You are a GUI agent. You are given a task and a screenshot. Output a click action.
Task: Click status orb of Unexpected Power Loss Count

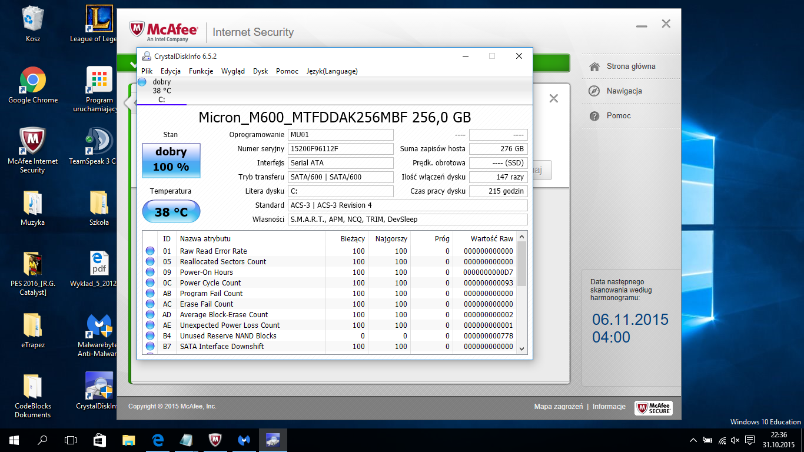tap(150, 325)
